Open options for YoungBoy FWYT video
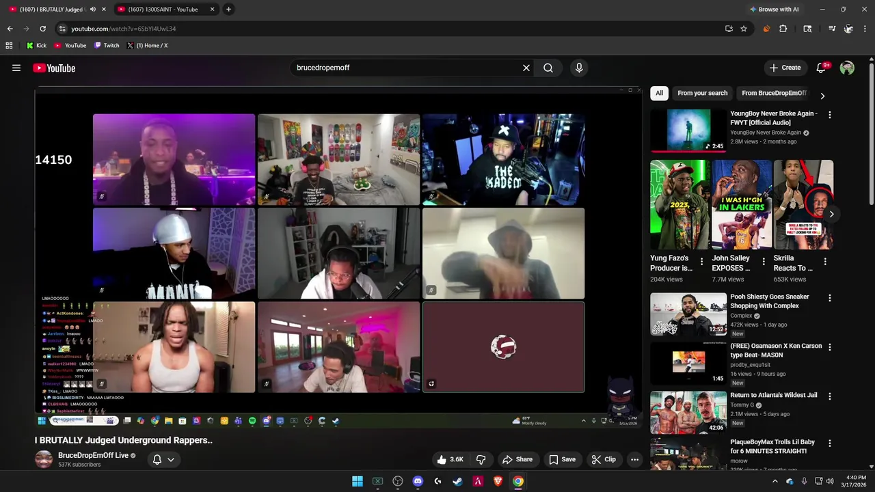The image size is (875, 492). pos(830,115)
